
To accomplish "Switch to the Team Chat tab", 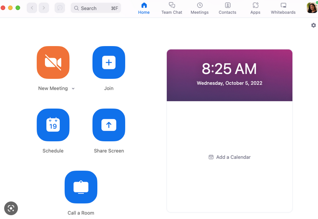I will pyautogui.click(x=172, y=8).
